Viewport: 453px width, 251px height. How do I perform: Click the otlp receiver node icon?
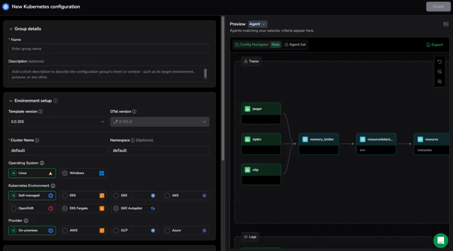247,170
